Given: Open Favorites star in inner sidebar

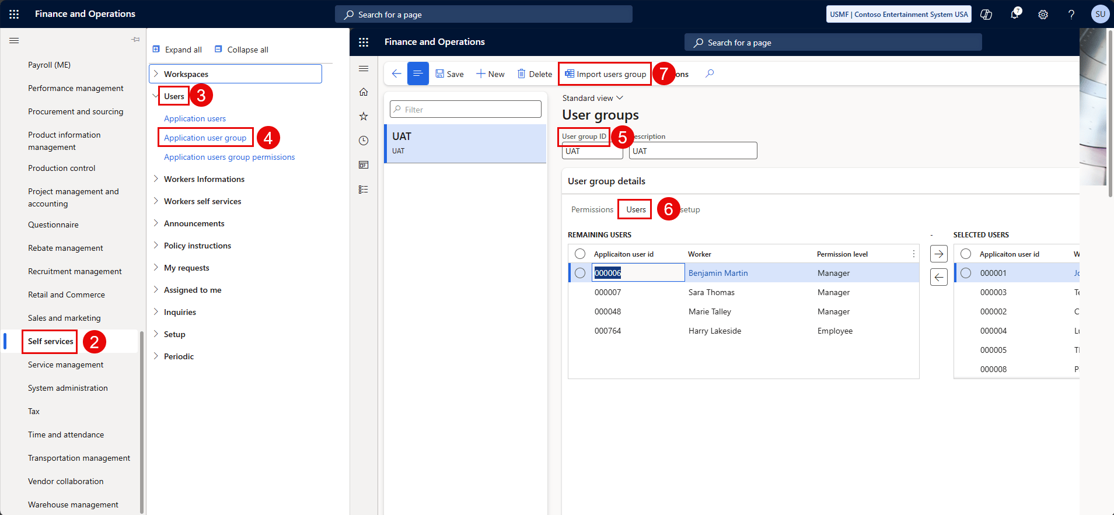Looking at the screenshot, I should [364, 116].
